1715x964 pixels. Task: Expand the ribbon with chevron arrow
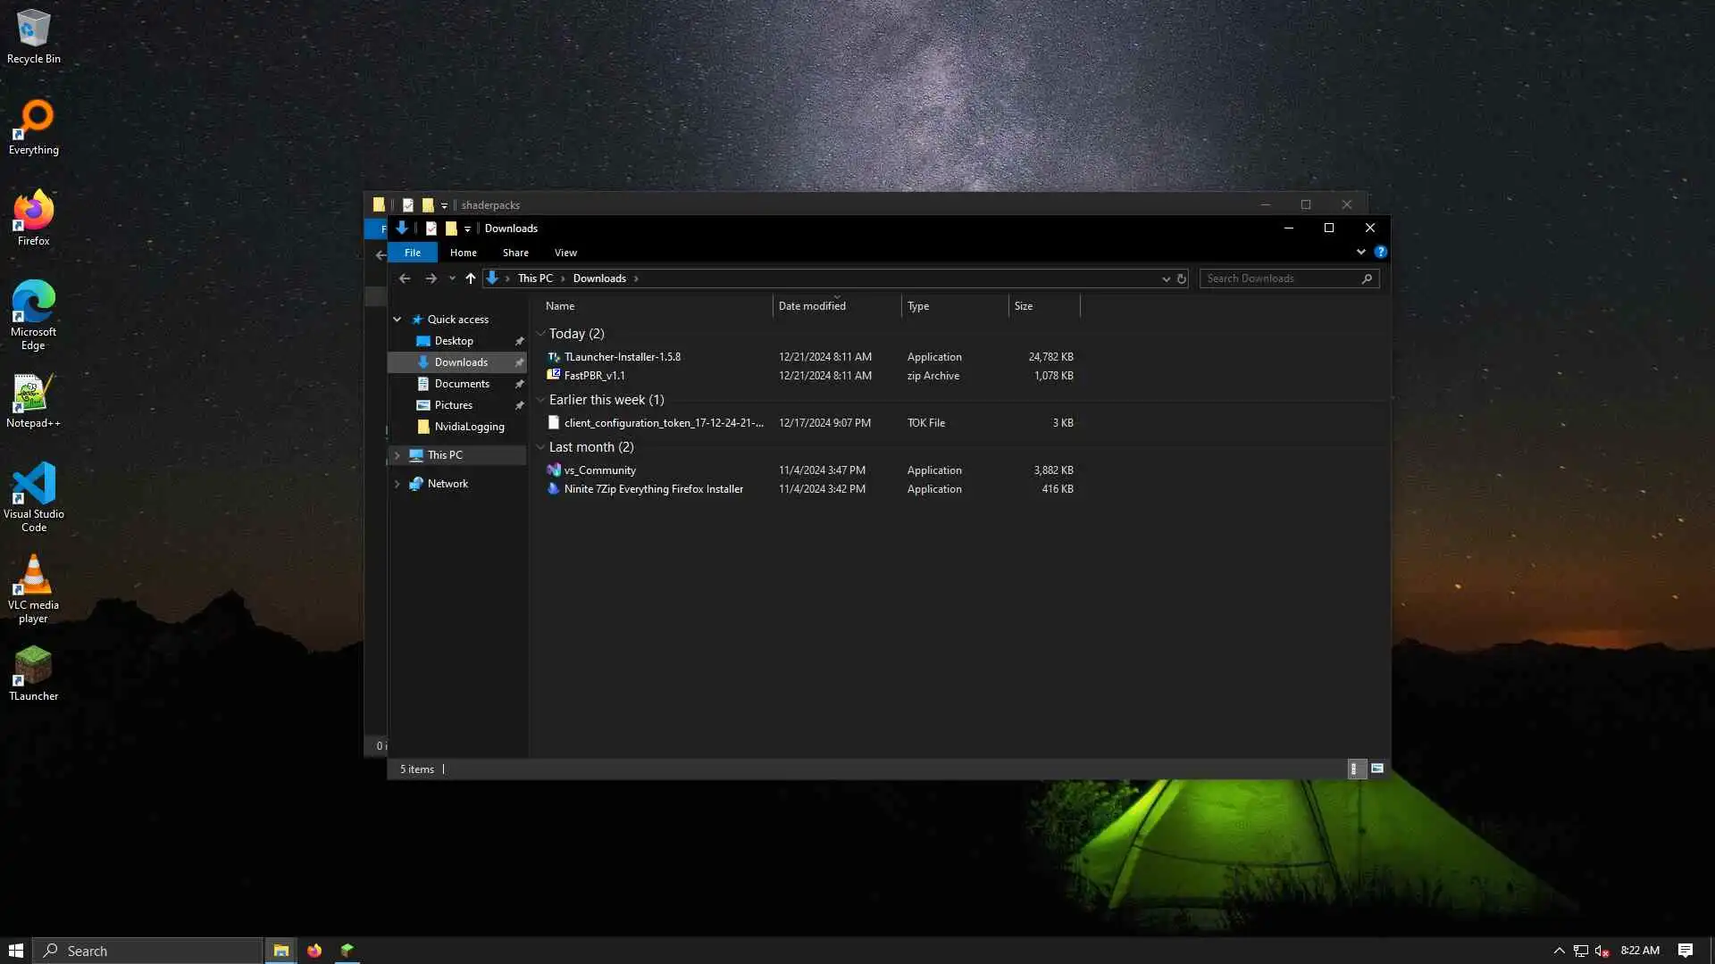[x=1360, y=253]
